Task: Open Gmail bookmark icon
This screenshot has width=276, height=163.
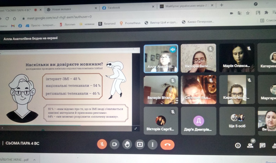Action: point(13,26)
